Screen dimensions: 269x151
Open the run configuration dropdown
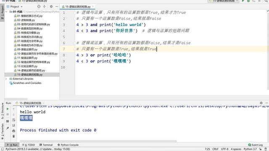(223, 1)
